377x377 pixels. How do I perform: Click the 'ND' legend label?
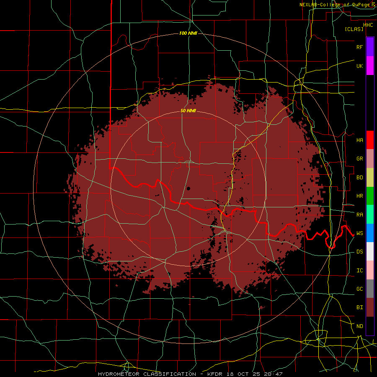click(359, 326)
